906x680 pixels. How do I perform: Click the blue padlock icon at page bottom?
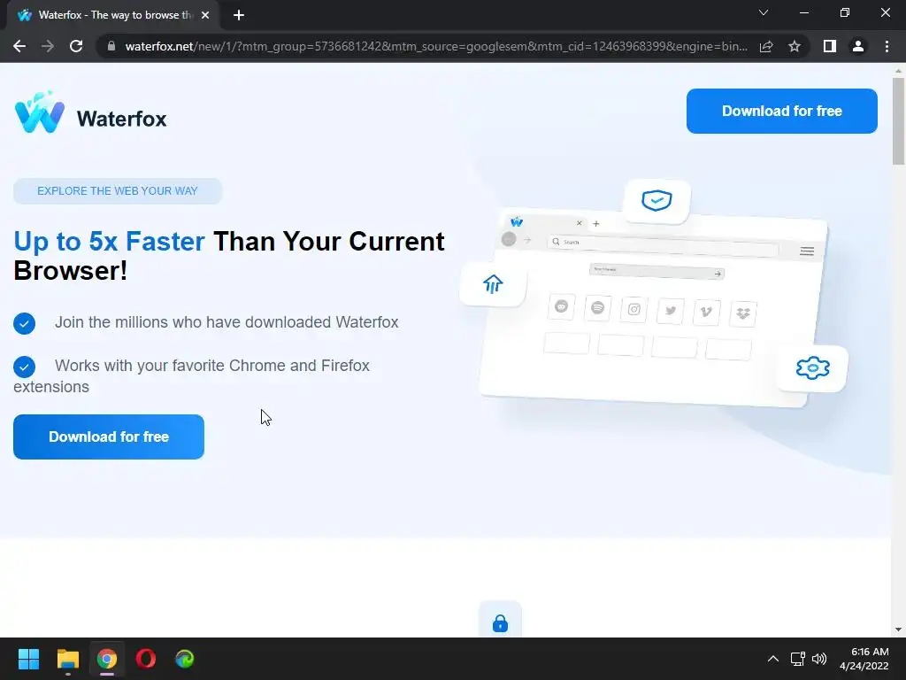click(x=501, y=623)
